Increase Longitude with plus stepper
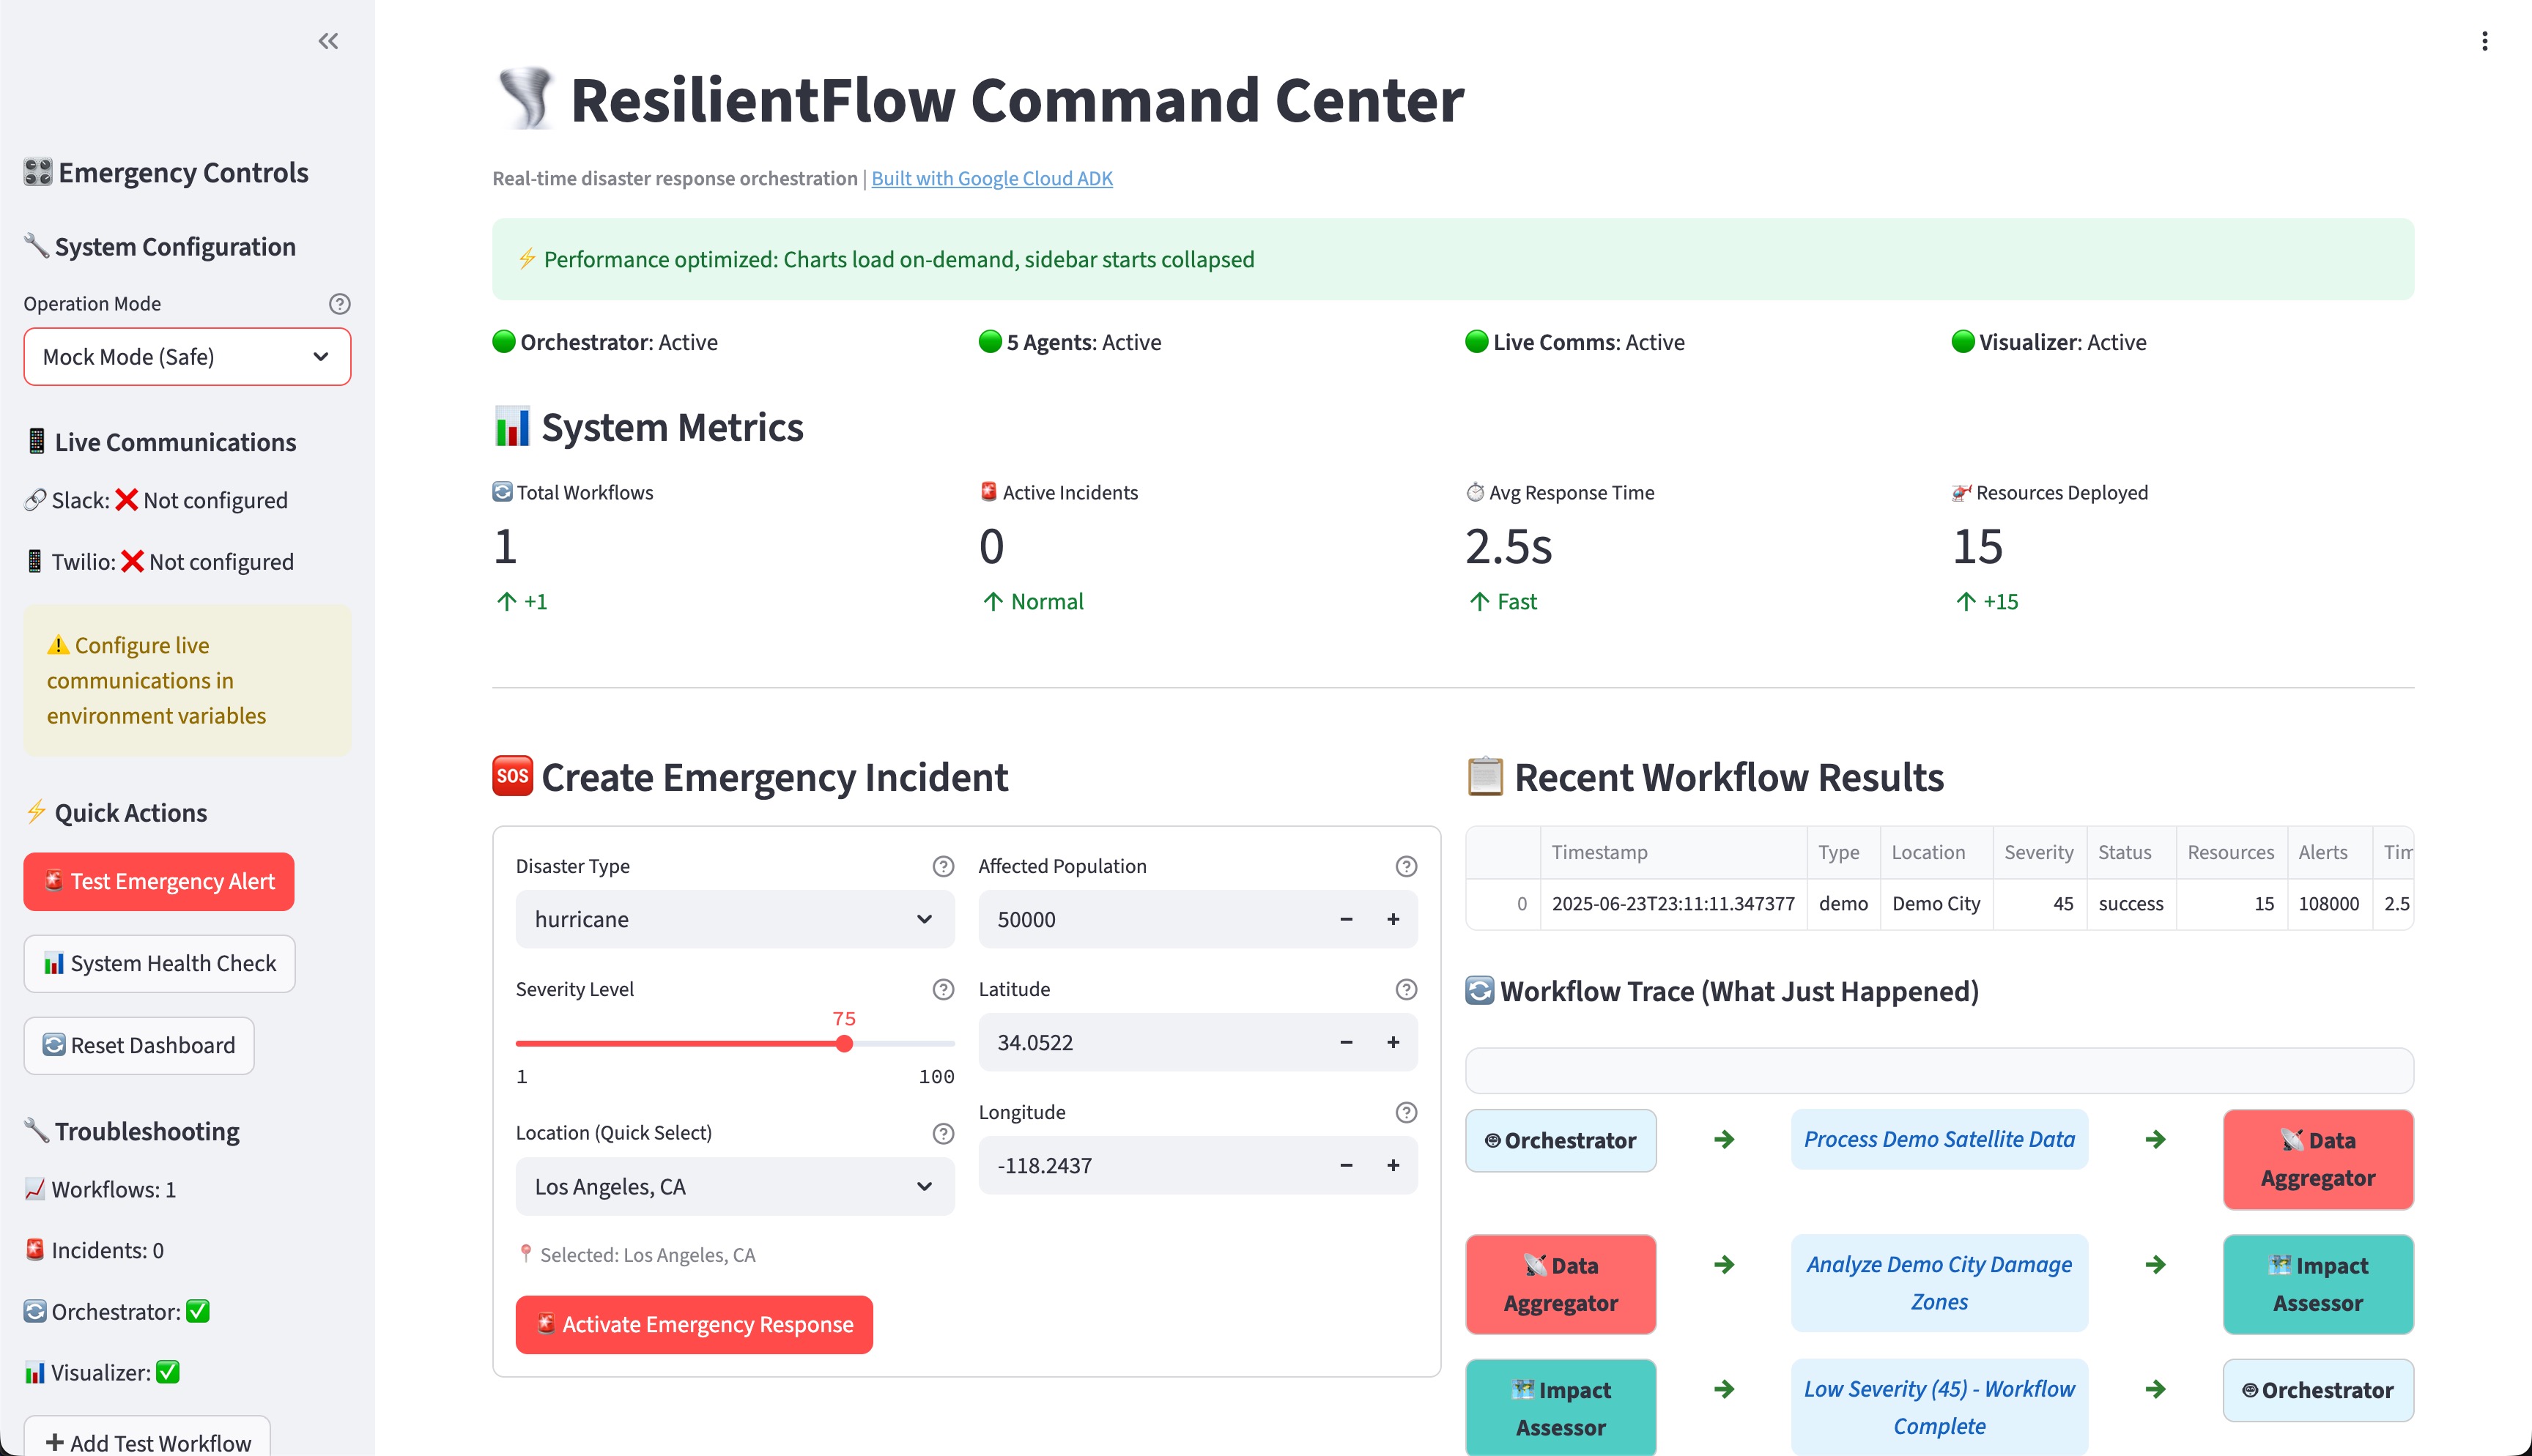The height and width of the screenshot is (1456, 2532). coord(1392,1165)
